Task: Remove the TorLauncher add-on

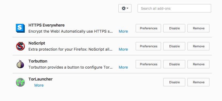Action: click(x=199, y=82)
